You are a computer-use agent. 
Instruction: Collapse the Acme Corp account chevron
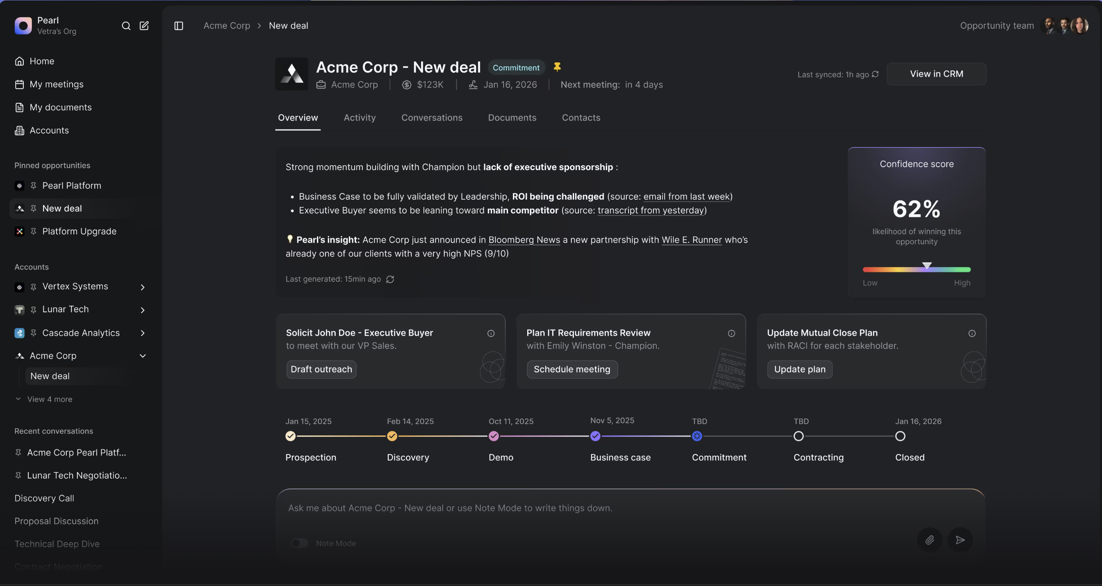(143, 356)
